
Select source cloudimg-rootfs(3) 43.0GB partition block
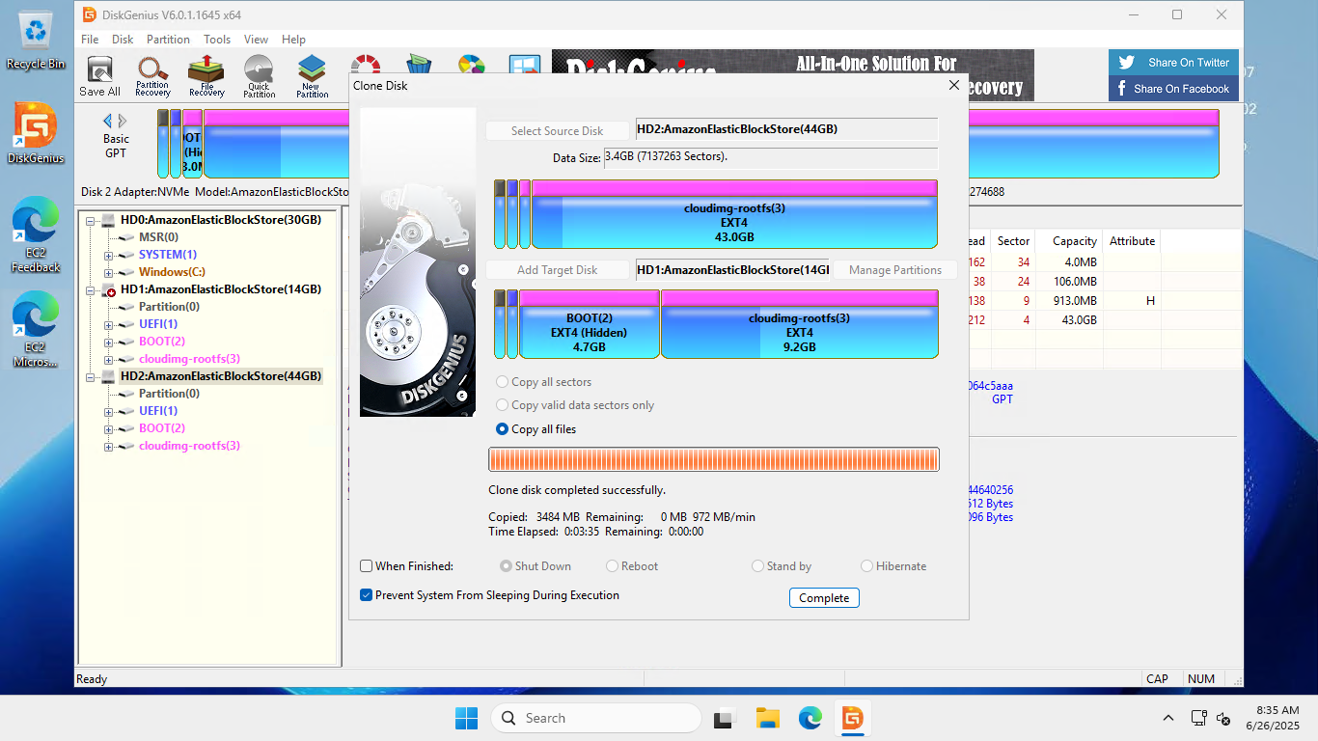click(x=734, y=214)
